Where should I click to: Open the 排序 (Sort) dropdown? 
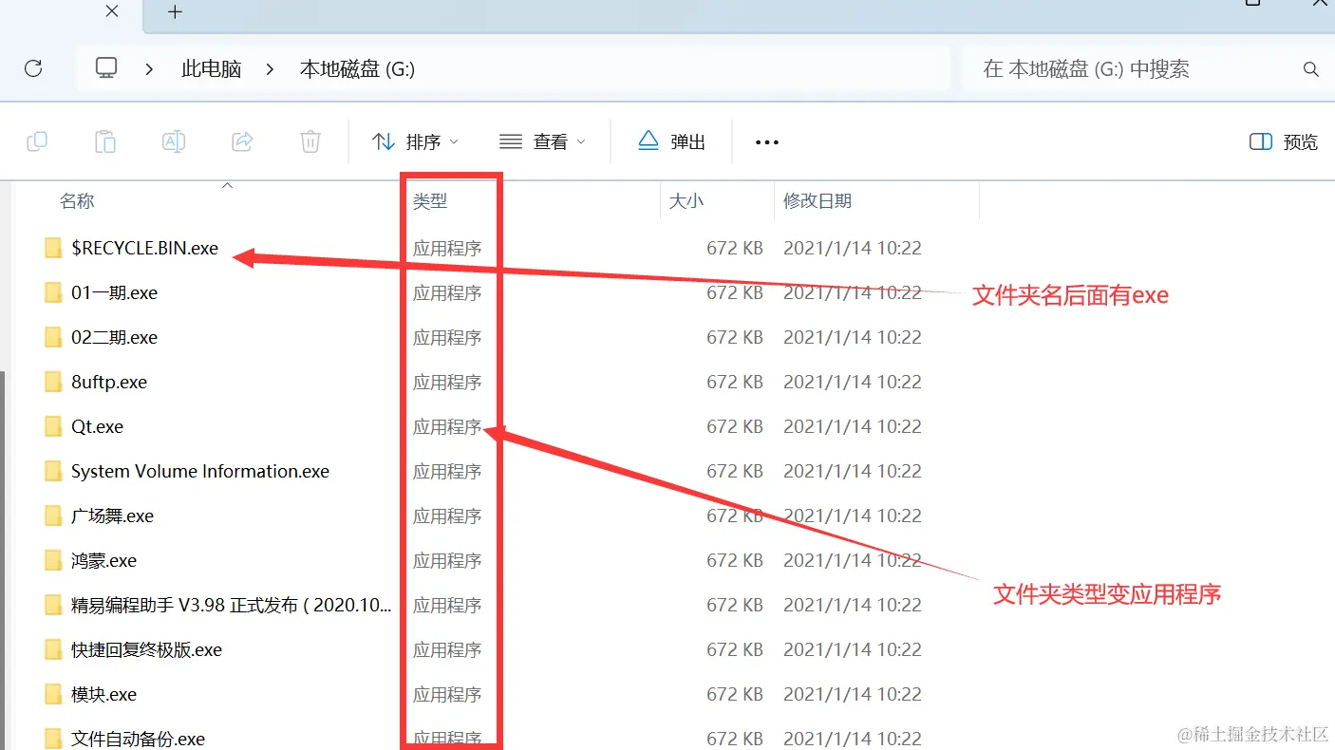click(416, 141)
